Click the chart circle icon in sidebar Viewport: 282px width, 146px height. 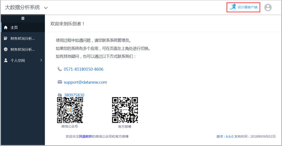point(6,49)
